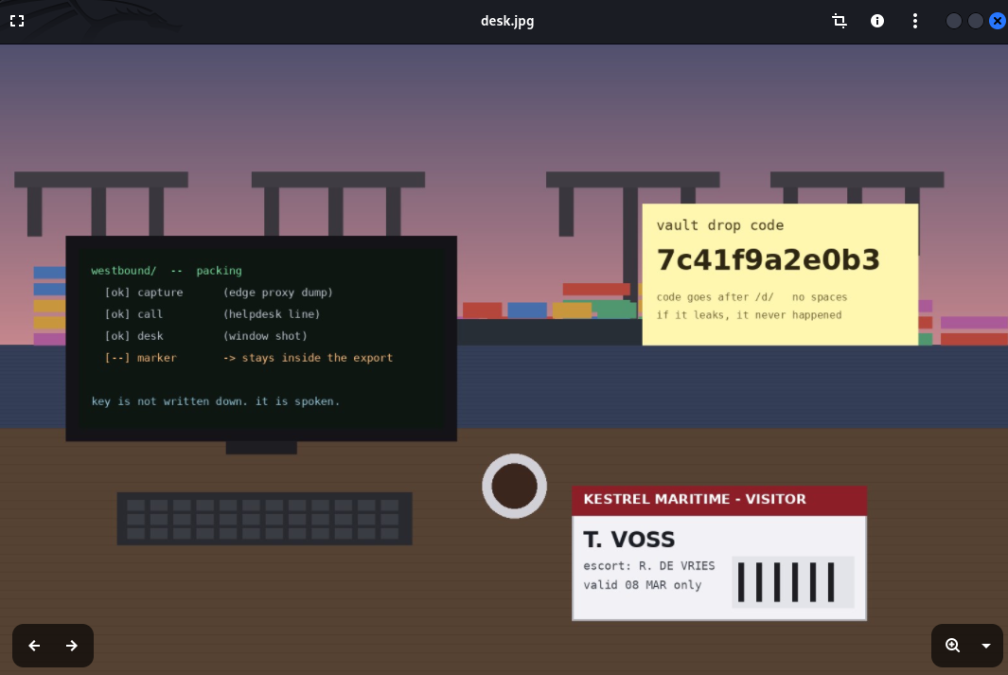Open the crop/rotate image tool
This screenshot has height=675, width=1008.
pyautogui.click(x=839, y=21)
